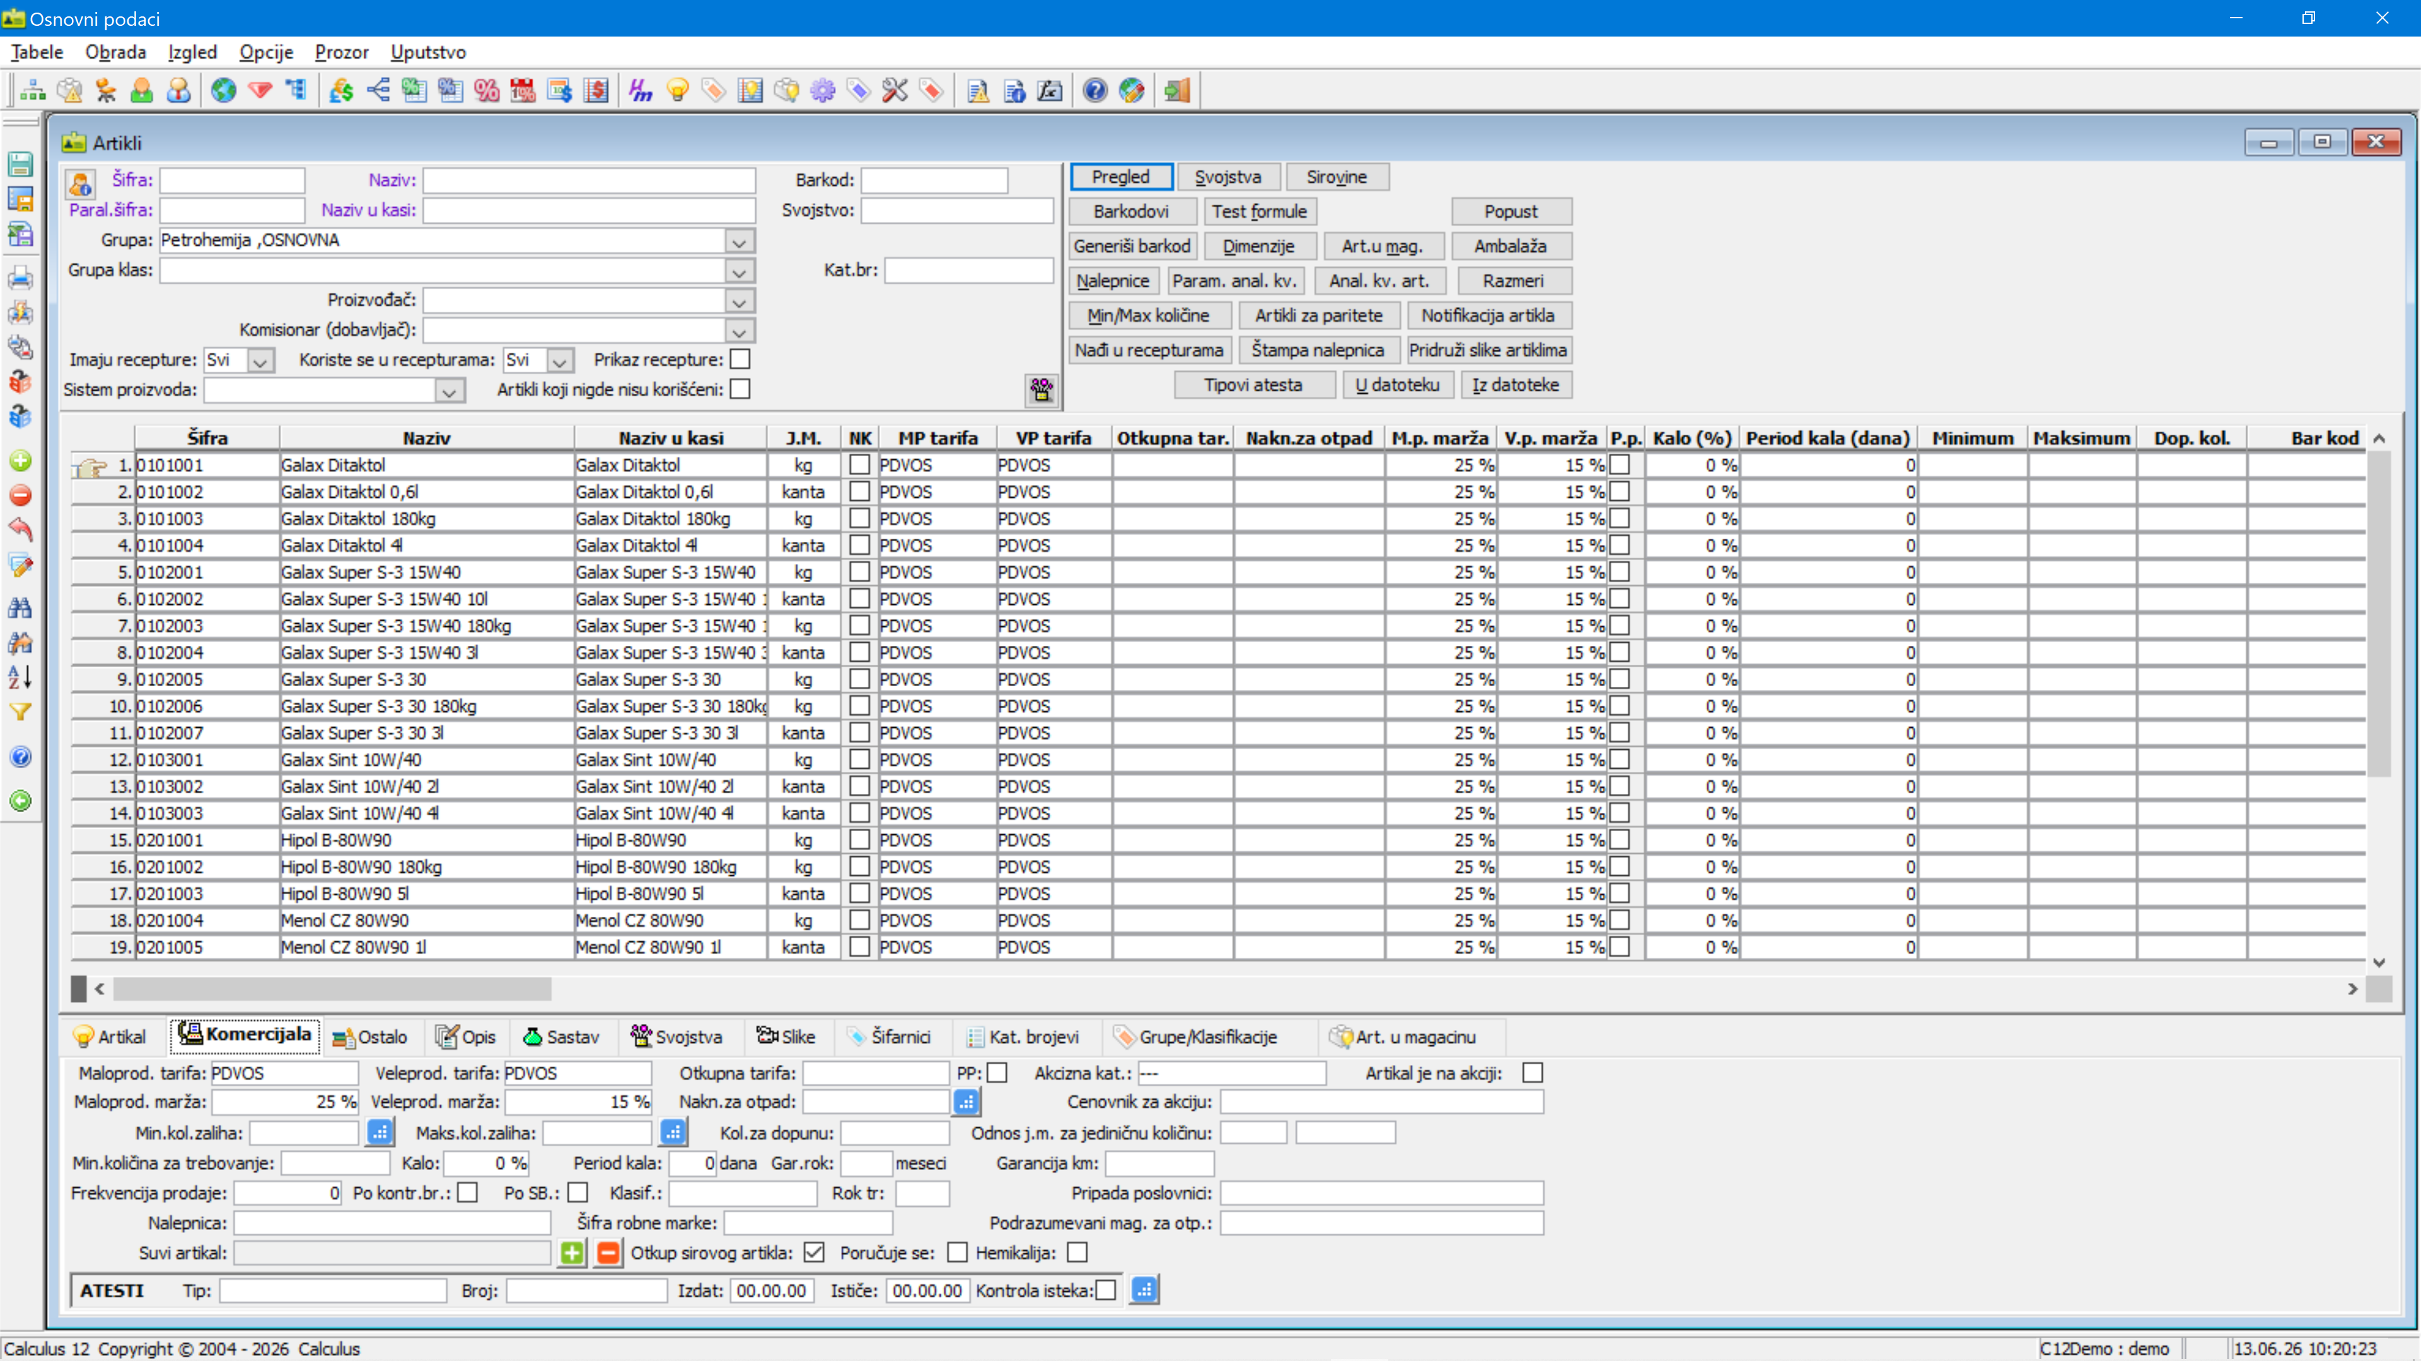The image size is (2421, 1361).
Task: Click the red percent sign toolbar icon
Action: point(487,90)
